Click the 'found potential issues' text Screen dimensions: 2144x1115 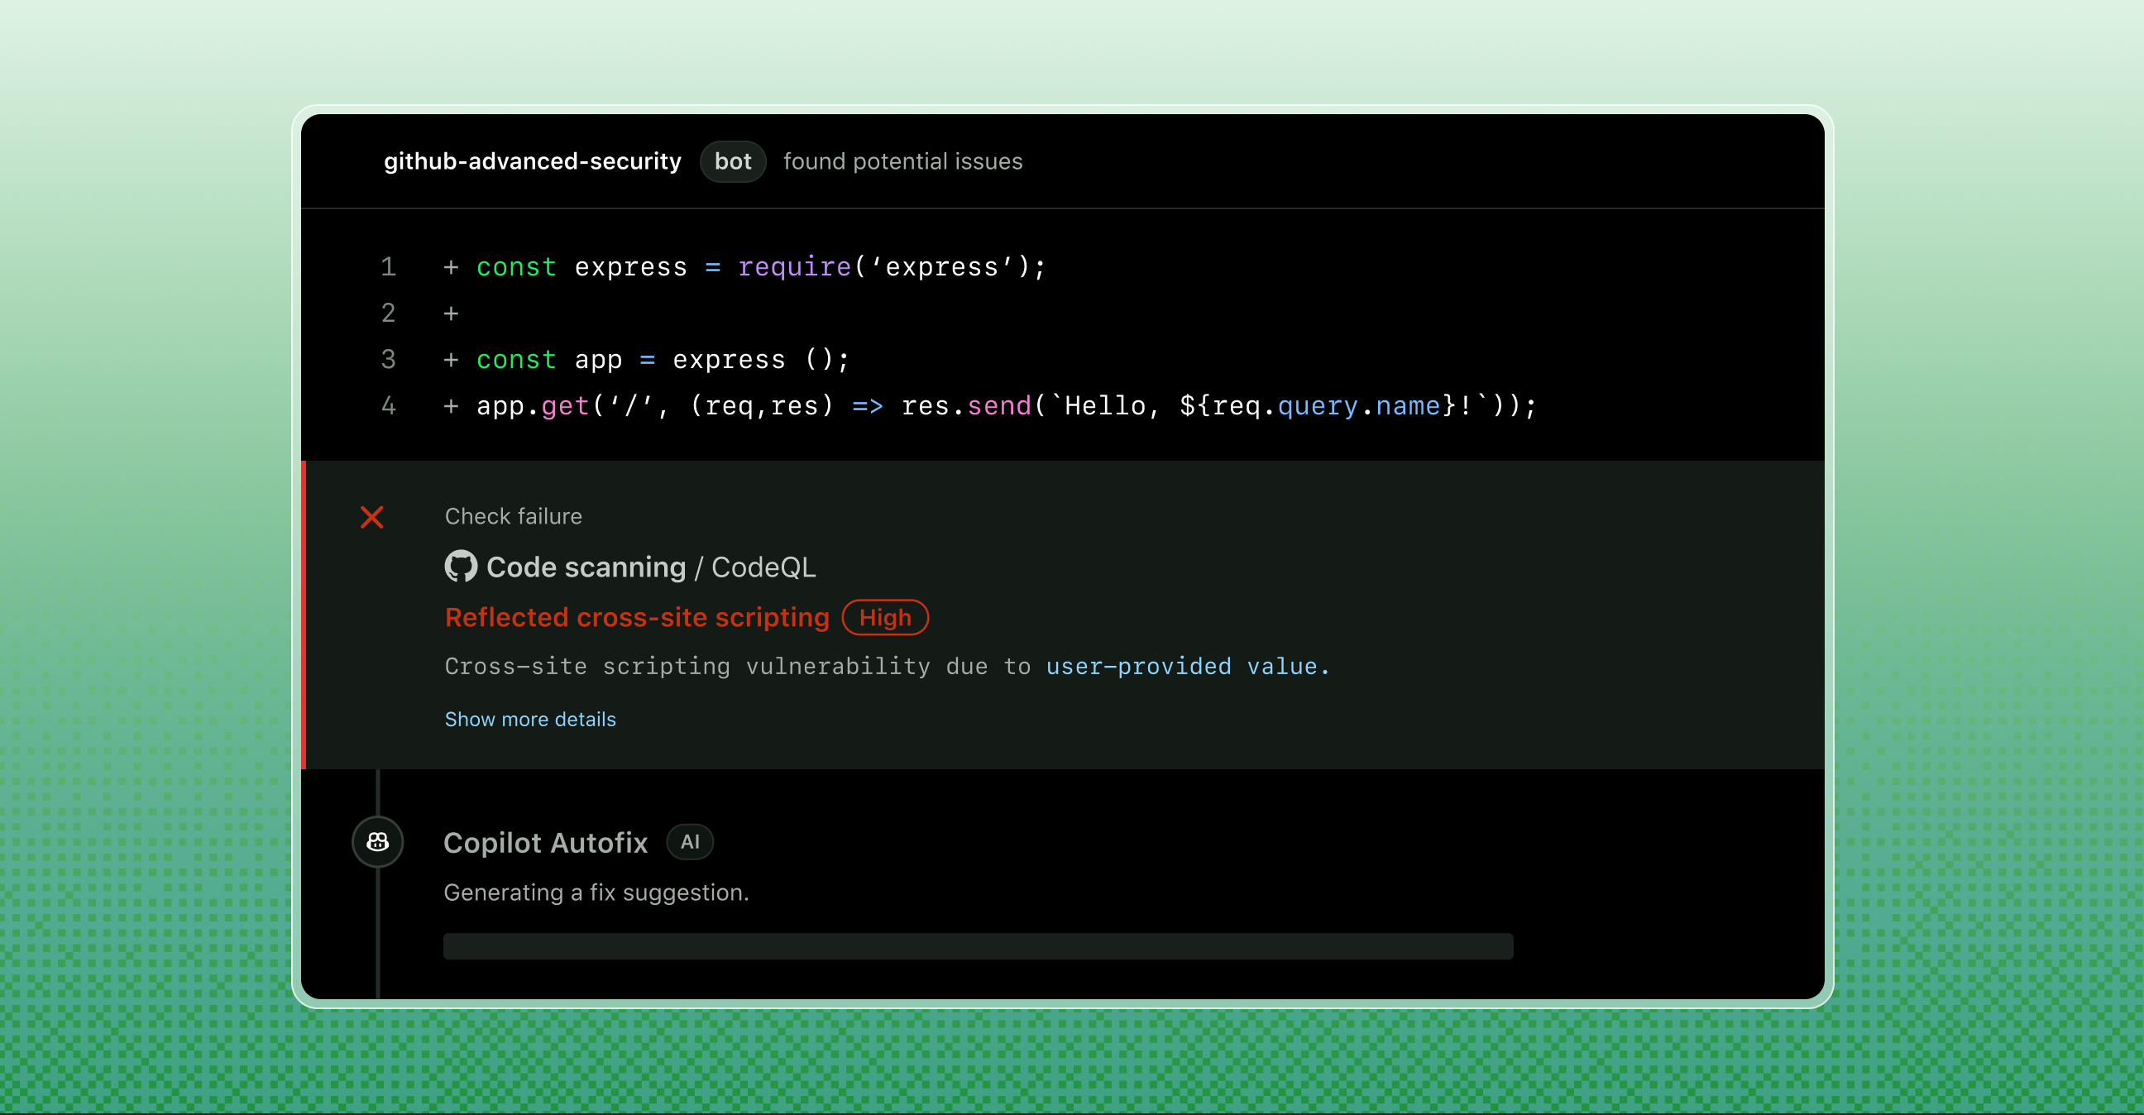[x=903, y=161]
